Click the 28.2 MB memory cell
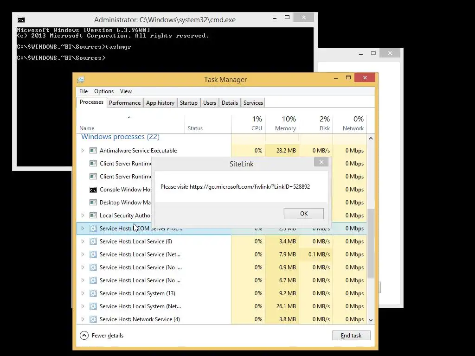The height and width of the screenshot is (356, 475). [282, 151]
